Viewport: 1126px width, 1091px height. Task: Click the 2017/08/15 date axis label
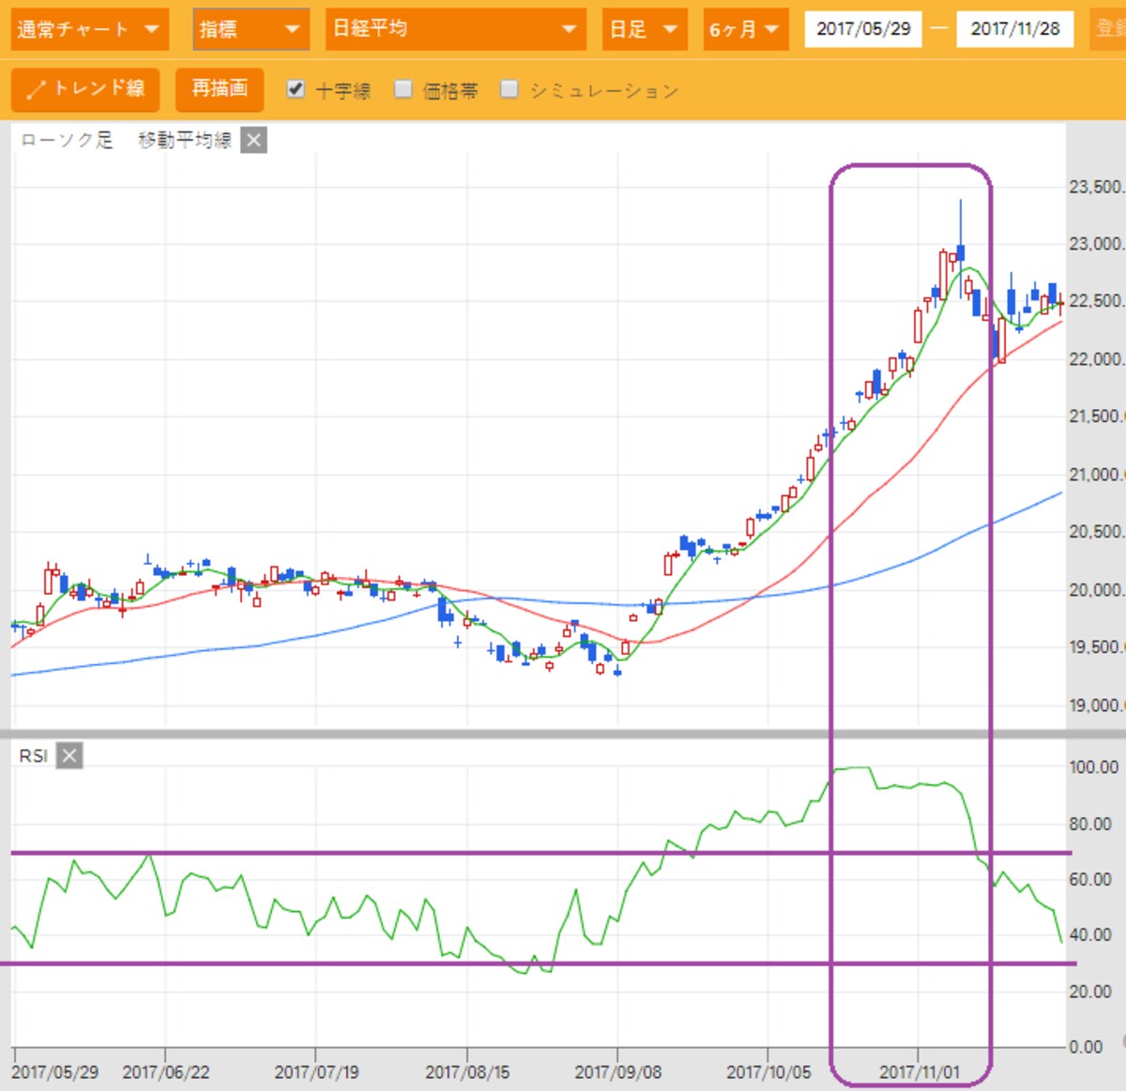[x=467, y=1072]
